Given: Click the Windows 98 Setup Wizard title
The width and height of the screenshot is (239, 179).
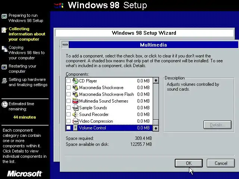Looking at the screenshot, I should pyautogui.click(x=144, y=33).
